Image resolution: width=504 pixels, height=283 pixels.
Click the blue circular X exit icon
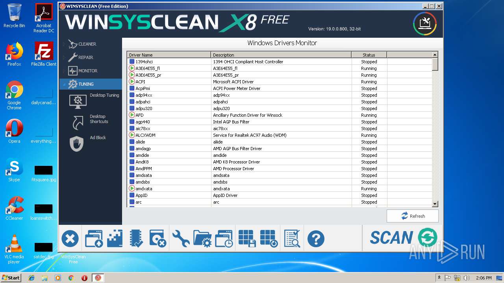click(x=70, y=239)
